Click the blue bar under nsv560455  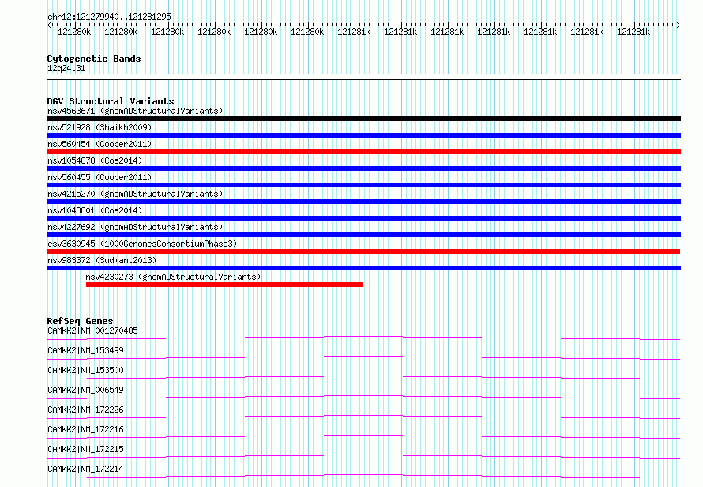(x=363, y=185)
